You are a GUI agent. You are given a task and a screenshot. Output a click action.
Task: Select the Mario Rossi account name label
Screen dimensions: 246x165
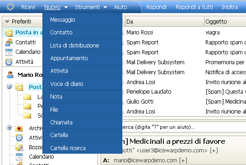click(x=30, y=75)
